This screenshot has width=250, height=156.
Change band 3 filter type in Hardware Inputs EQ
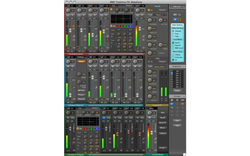point(130,30)
